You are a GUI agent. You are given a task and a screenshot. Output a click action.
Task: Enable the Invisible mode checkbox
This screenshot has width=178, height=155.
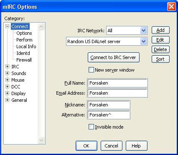(x=91, y=127)
